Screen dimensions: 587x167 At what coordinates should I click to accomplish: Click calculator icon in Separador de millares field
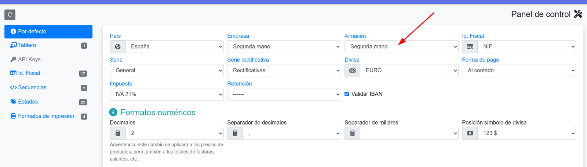tap(353, 133)
